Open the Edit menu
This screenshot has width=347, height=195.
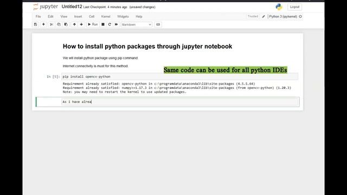50,17
